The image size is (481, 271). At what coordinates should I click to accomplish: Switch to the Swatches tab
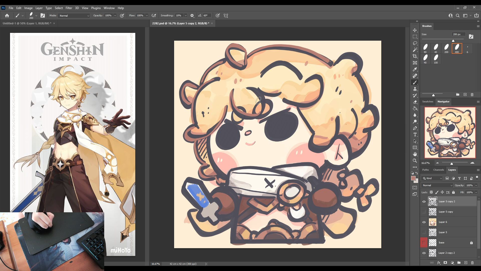tap(428, 102)
